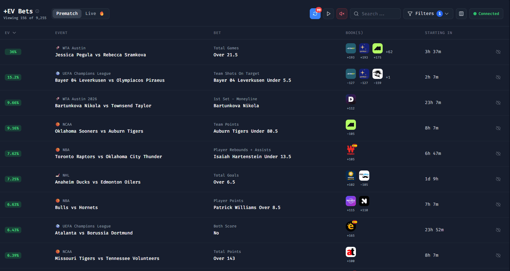Click blue star sportsbook icon in Pegula row
Image resolution: width=510 pixels, height=271 pixels.
(364, 48)
